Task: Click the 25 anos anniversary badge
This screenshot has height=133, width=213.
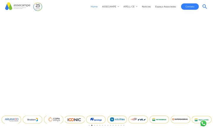Action: coord(38,7)
